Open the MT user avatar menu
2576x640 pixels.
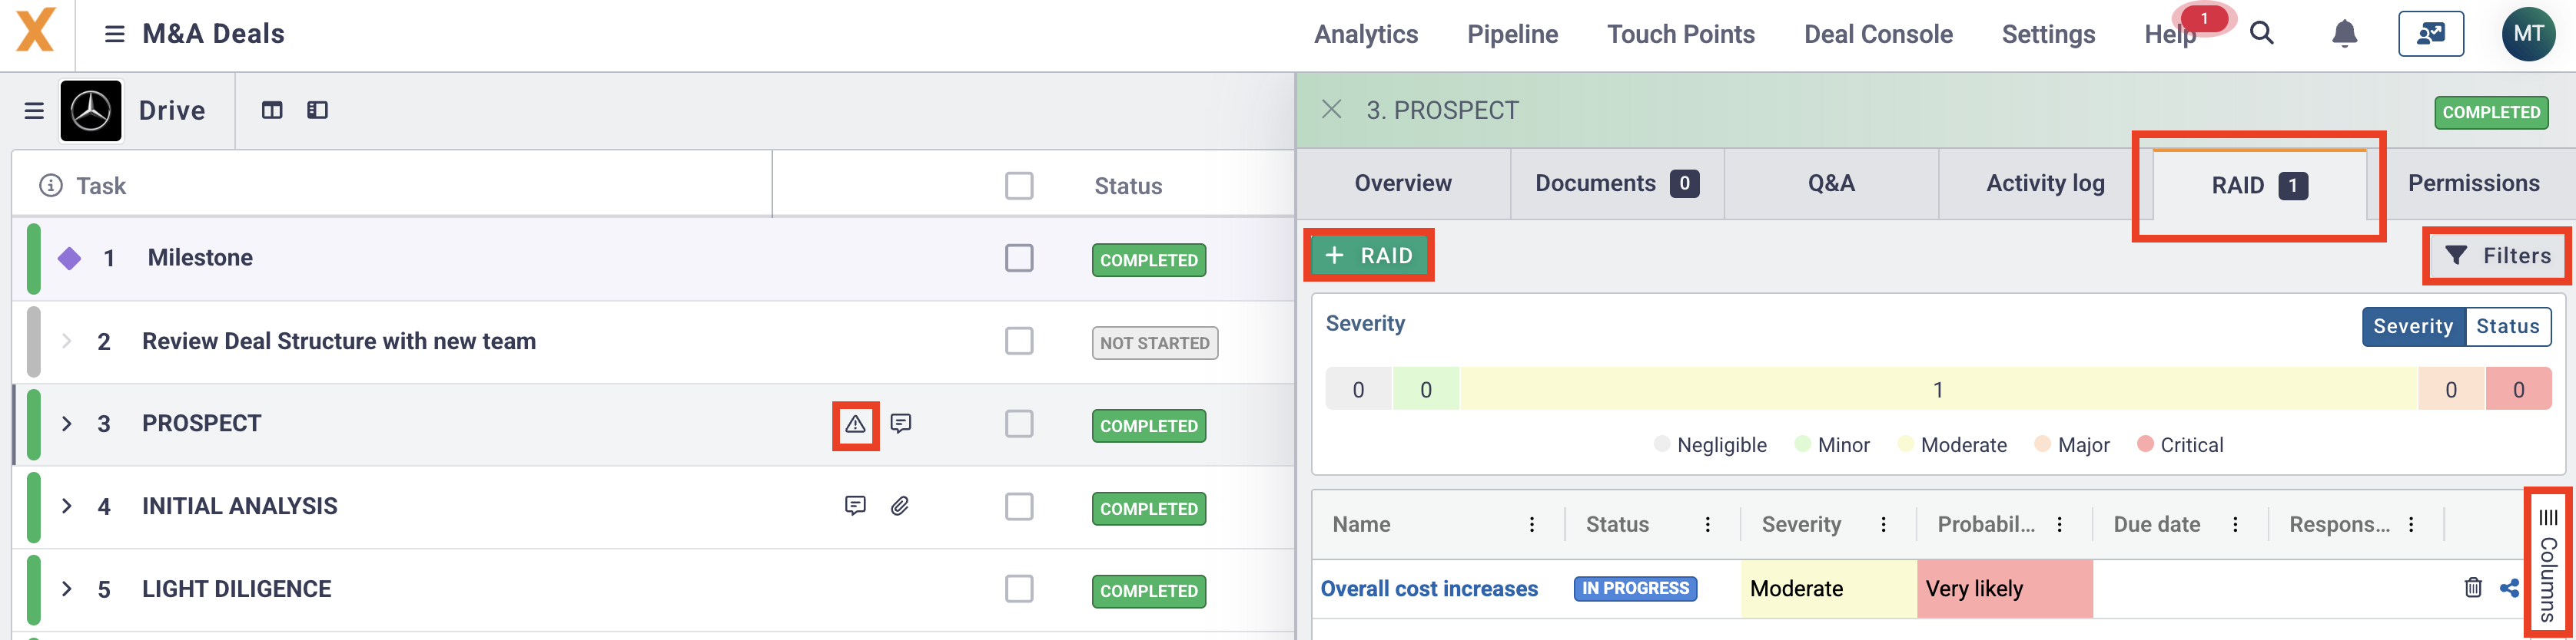[x=2528, y=34]
